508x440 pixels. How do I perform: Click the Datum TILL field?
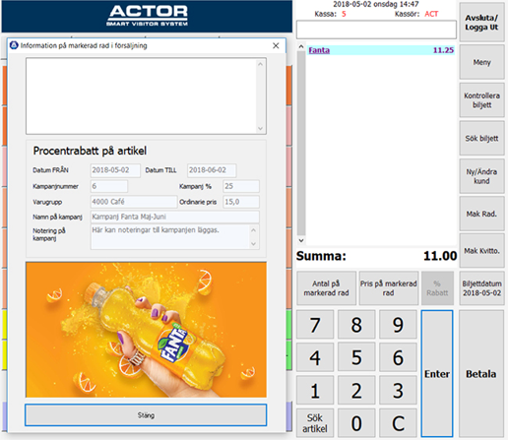point(212,170)
